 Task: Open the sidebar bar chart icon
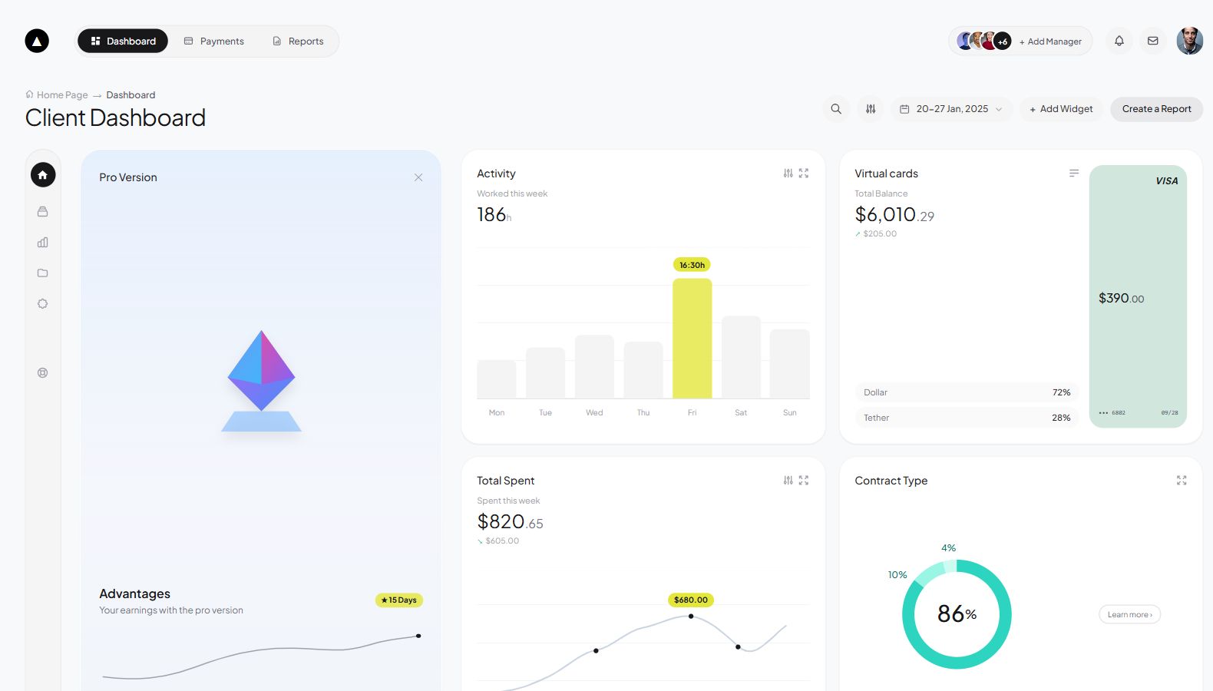tap(43, 243)
